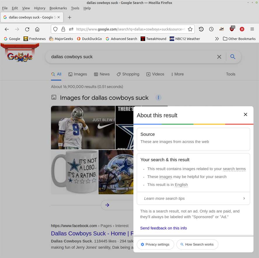Open the number 9 player image
259x258 pixels.
[83, 127]
